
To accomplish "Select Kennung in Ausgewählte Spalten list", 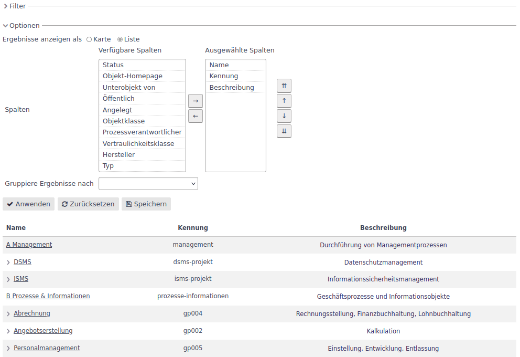I will tap(224, 76).
